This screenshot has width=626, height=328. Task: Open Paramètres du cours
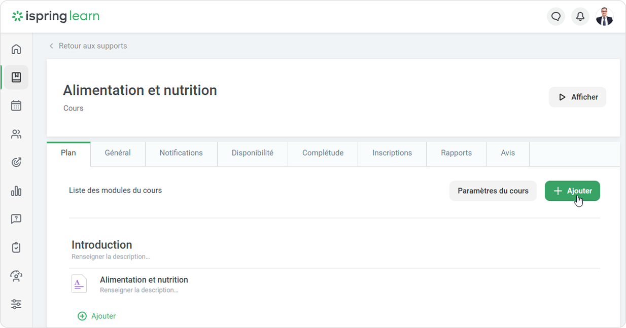[493, 191]
